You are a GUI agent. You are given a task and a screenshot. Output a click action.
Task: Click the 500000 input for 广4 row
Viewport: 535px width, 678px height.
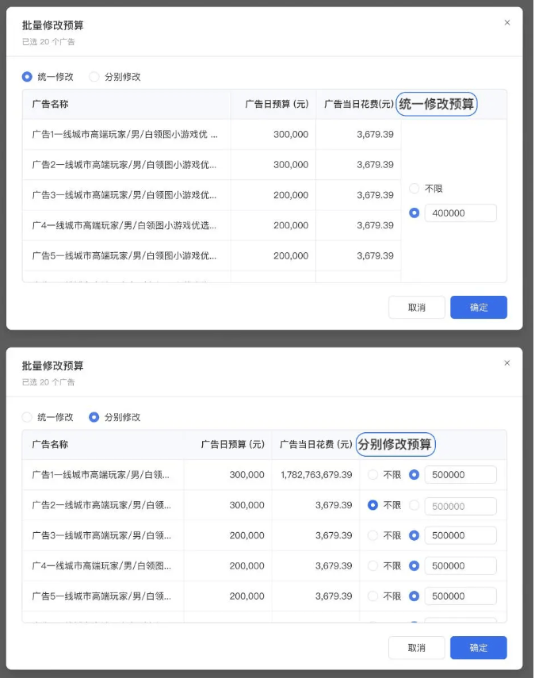460,565
